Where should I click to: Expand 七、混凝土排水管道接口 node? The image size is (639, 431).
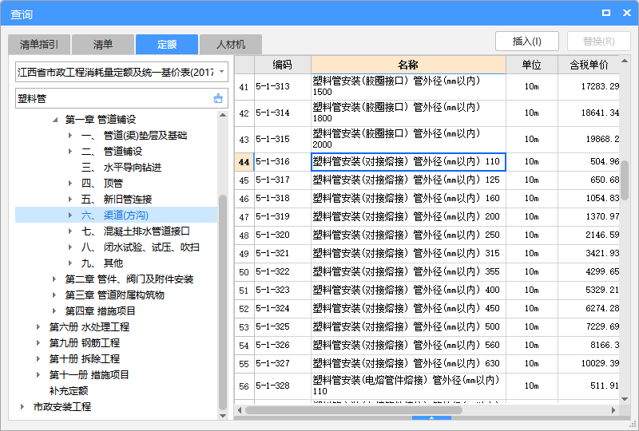tap(70, 231)
